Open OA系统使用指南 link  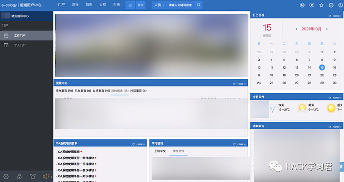(69, 152)
